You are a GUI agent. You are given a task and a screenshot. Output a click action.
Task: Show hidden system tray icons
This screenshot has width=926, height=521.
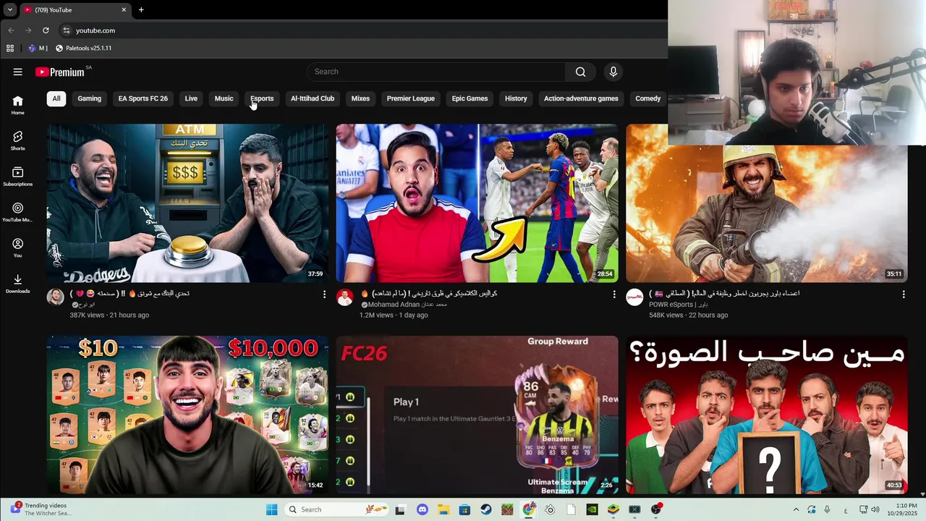[x=796, y=509]
